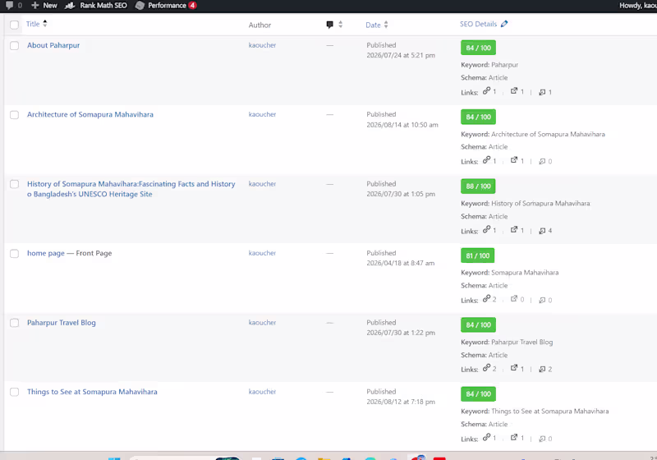Click incoming links icon in Things to See row
This screenshot has height=460, width=657.
click(542, 439)
